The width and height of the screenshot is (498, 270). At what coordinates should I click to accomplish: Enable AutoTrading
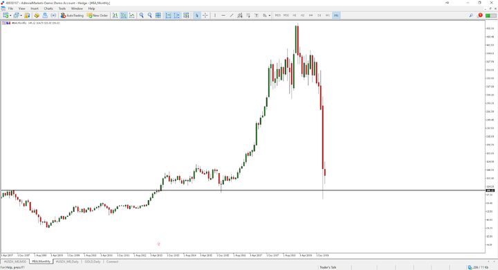tap(72, 15)
